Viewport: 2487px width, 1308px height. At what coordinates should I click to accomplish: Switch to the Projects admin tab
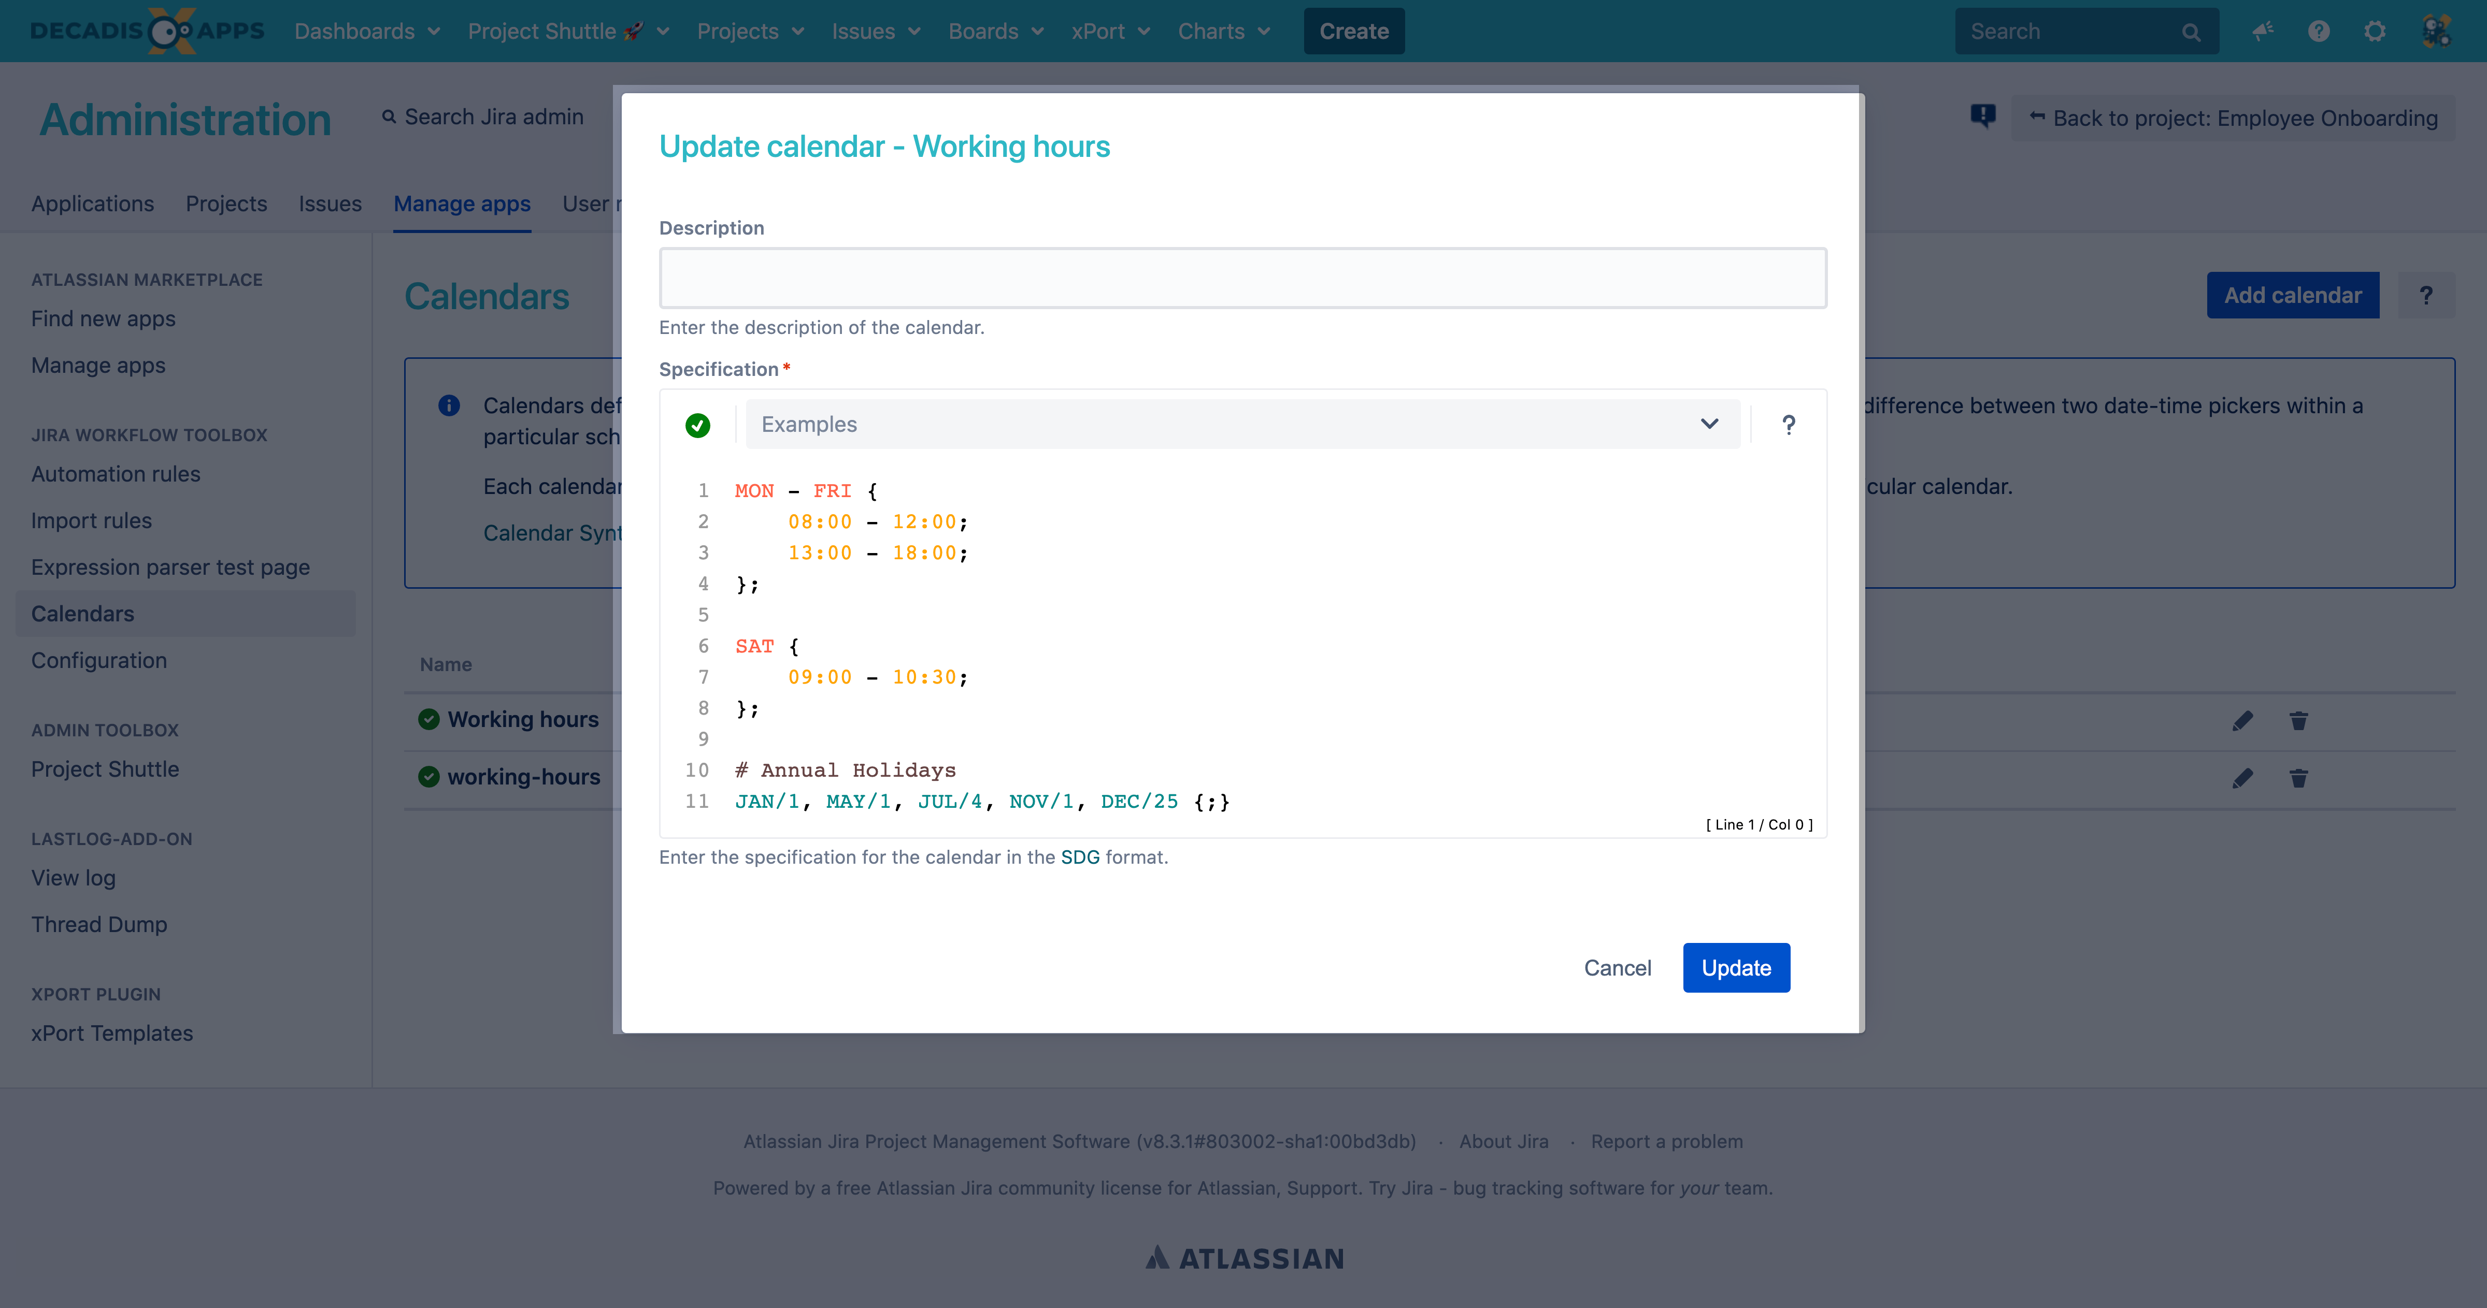tap(226, 204)
